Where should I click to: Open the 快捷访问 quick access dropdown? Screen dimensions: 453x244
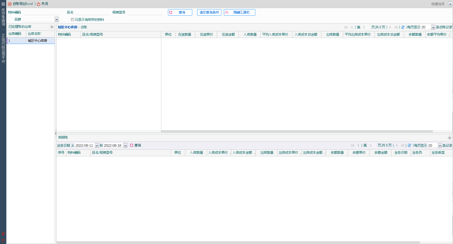450,4
